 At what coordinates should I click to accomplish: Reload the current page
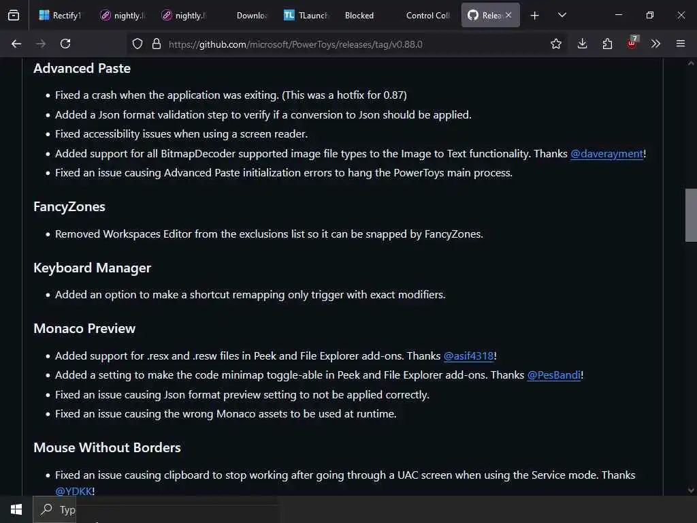coord(65,44)
